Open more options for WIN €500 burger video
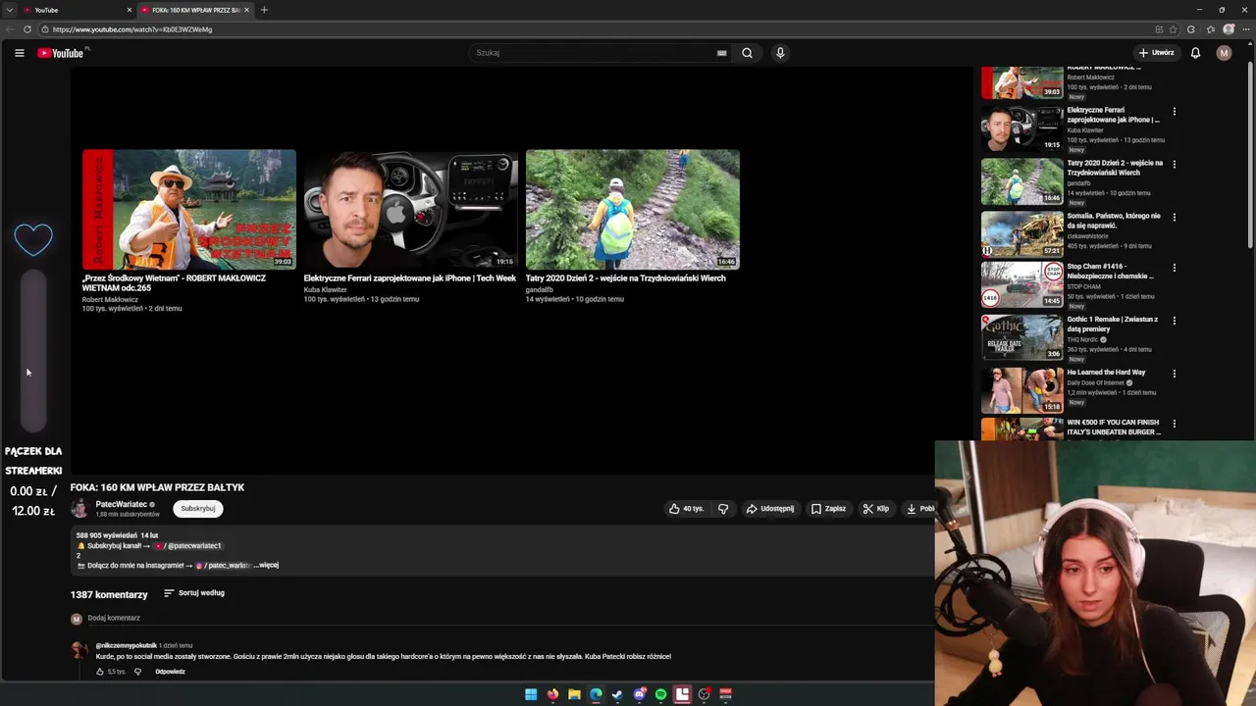Image resolution: width=1256 pixels, height=706 pixels. point(1174,424)
